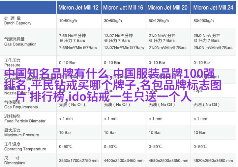This screenshot has height=167, width=238.
Task: Click the 21.0Nm³/Min@7Bars value
Action: point(167,48)
